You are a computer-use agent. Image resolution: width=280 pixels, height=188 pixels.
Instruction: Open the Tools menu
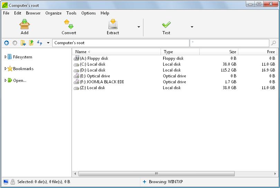point(71,13)
